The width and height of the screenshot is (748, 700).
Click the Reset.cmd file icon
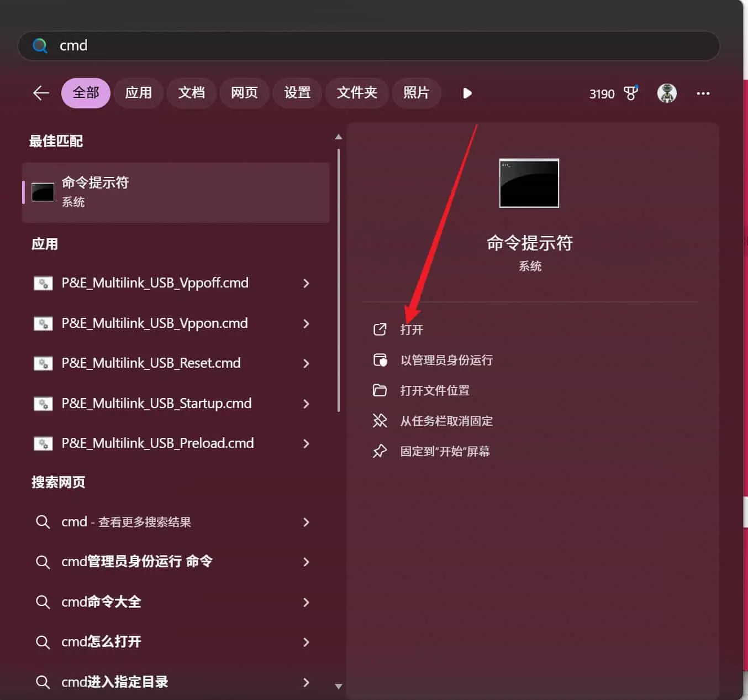click(x=43, y=363)
